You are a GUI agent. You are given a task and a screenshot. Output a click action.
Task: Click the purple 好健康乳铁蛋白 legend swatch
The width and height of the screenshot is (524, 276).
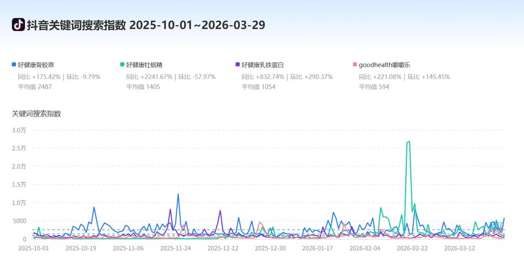coord(237,65)
